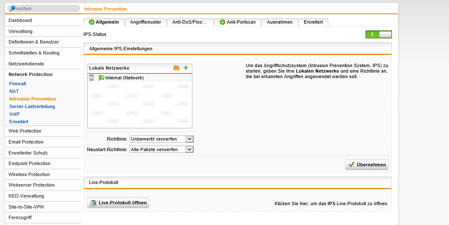Click the magnifier icon in search field
Viewport: 449px width, 225px height.
(x=12, y=8)
